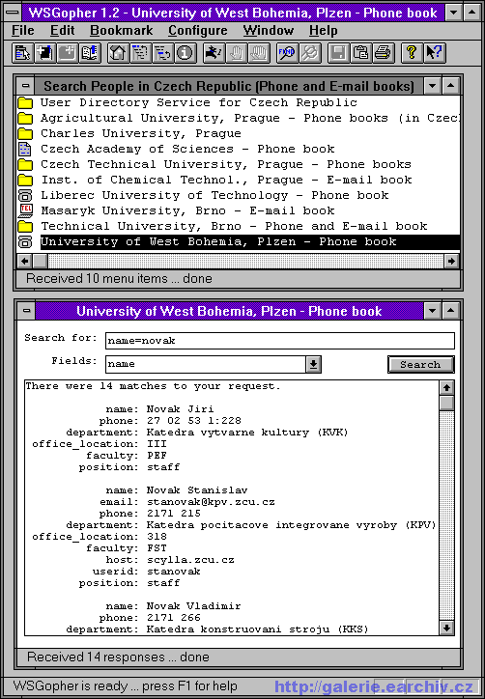Click the greyed find next magnifier icon
This screenshot has height=699, width=485.
tap(309, 53)
